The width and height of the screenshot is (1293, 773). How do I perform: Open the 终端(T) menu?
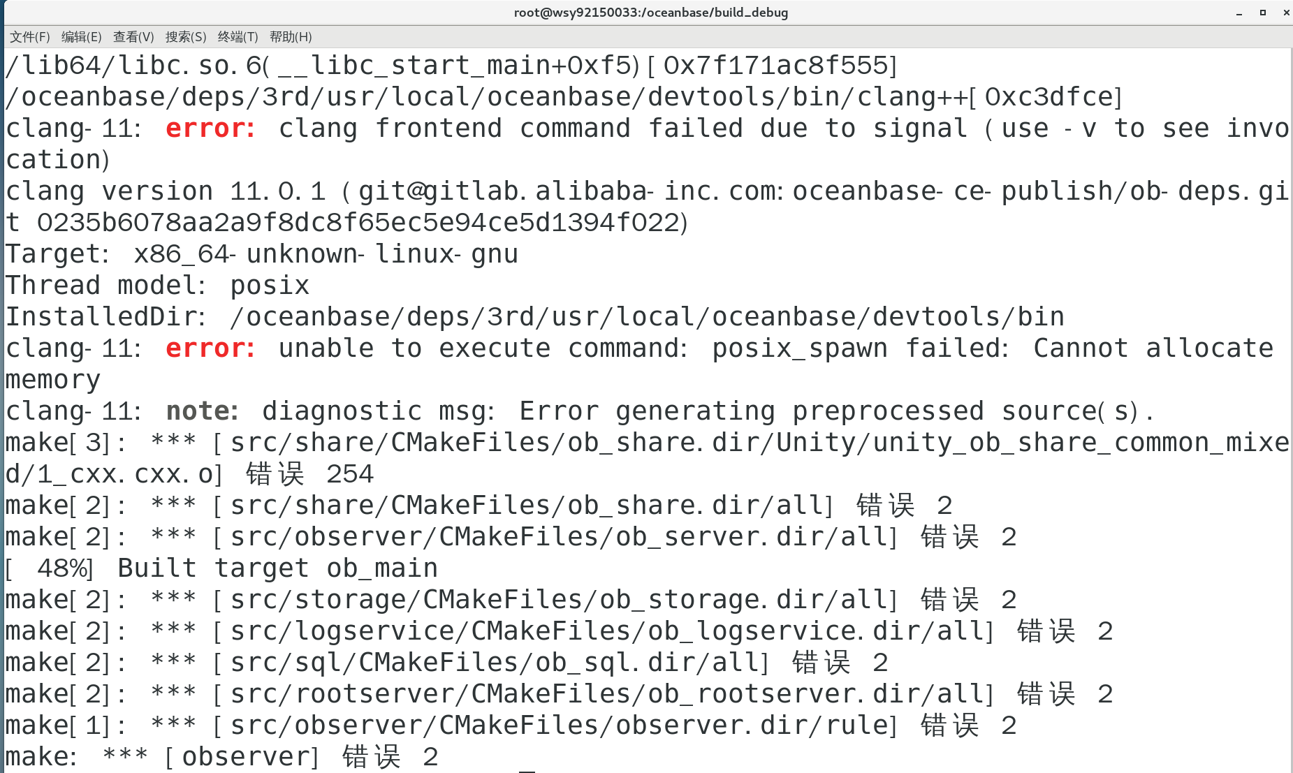(x=238, y=37)
